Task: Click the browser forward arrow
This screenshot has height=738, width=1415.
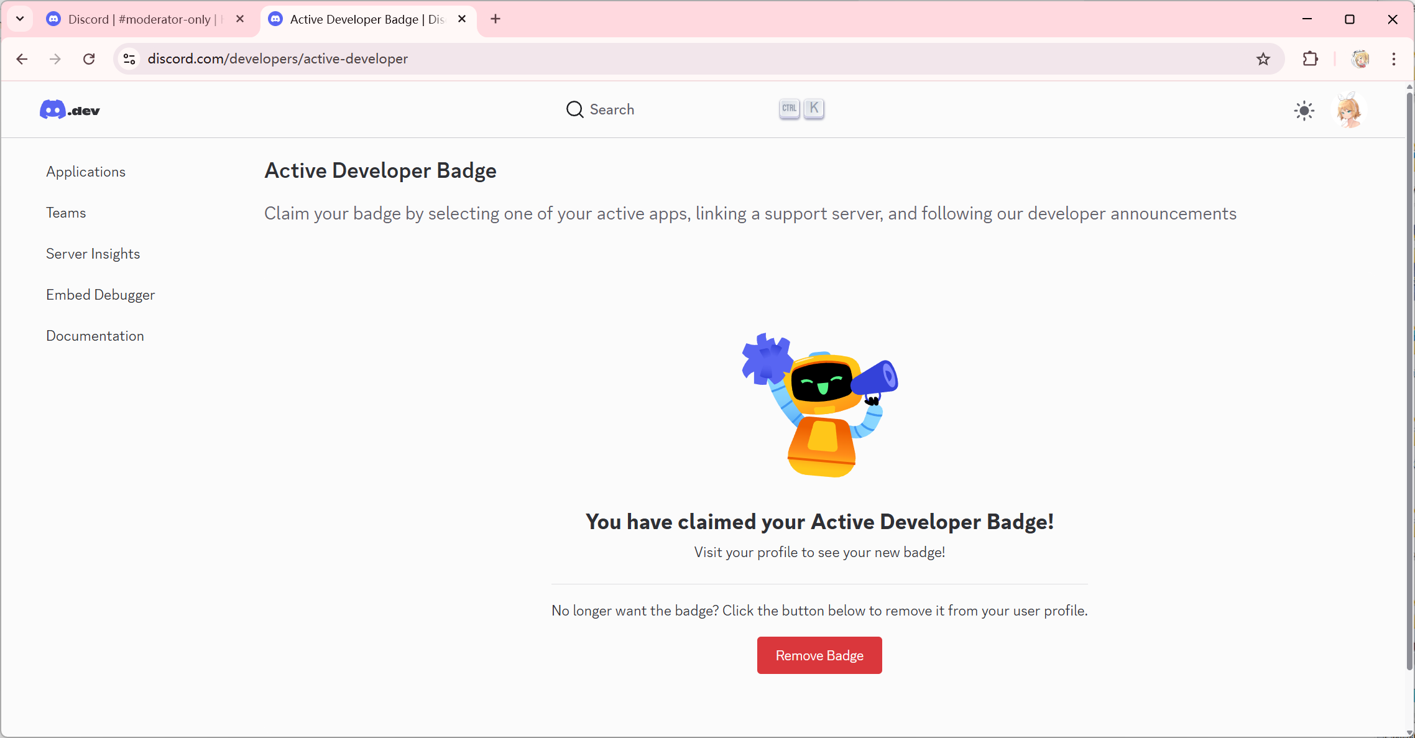Action: [55, 59]
